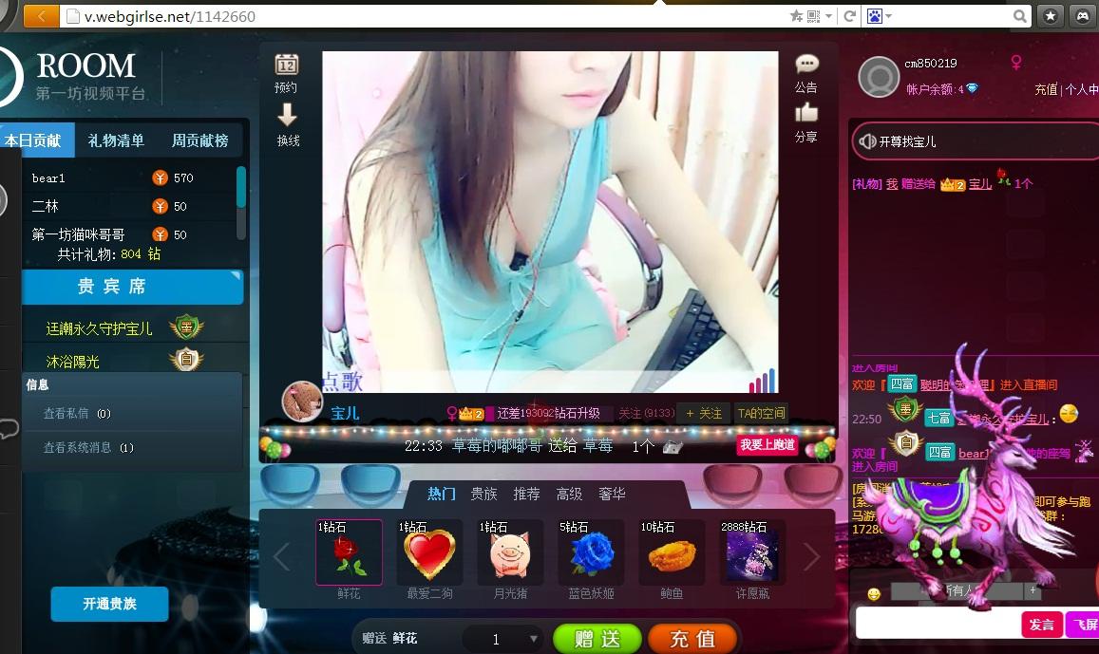Screen dimensions: 1099x654
Task: Open TA的空间 link
Action: click(761, 413)
